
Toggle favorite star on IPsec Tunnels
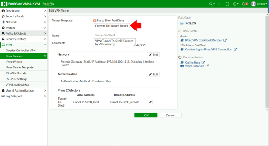(45, 56)
